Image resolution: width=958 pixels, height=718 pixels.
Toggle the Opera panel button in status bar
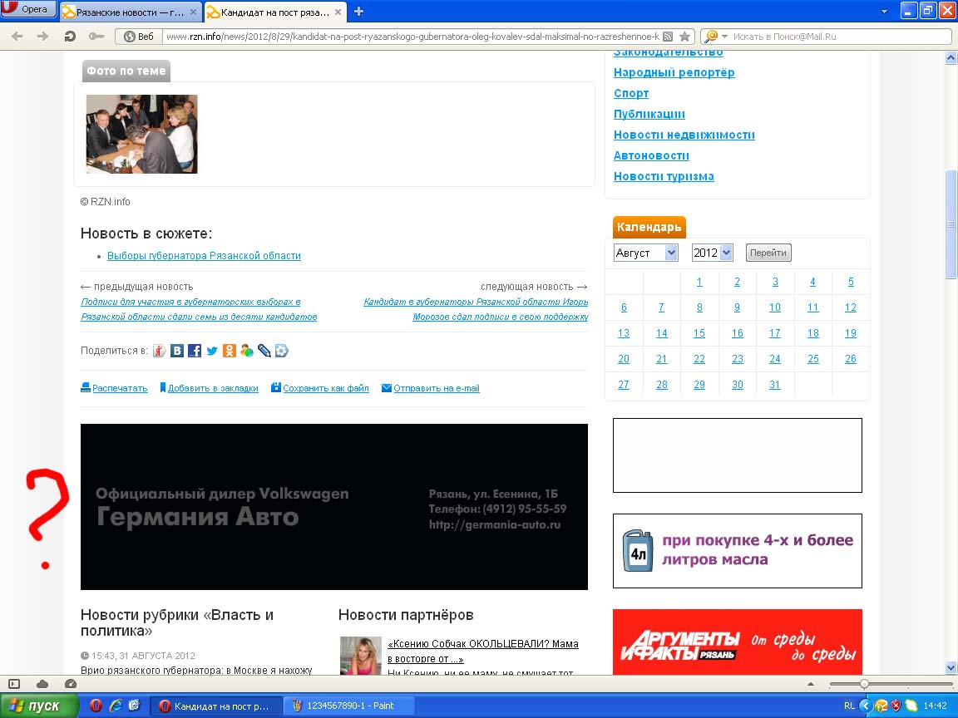(x=14, y=683)
